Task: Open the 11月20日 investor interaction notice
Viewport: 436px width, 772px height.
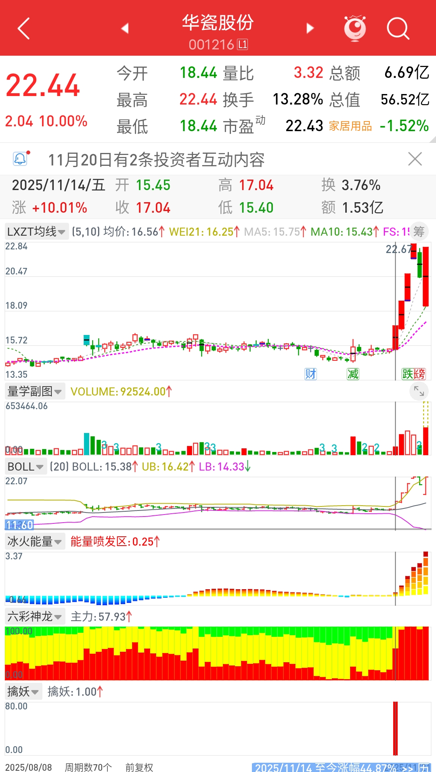Action: pos(157,160)
